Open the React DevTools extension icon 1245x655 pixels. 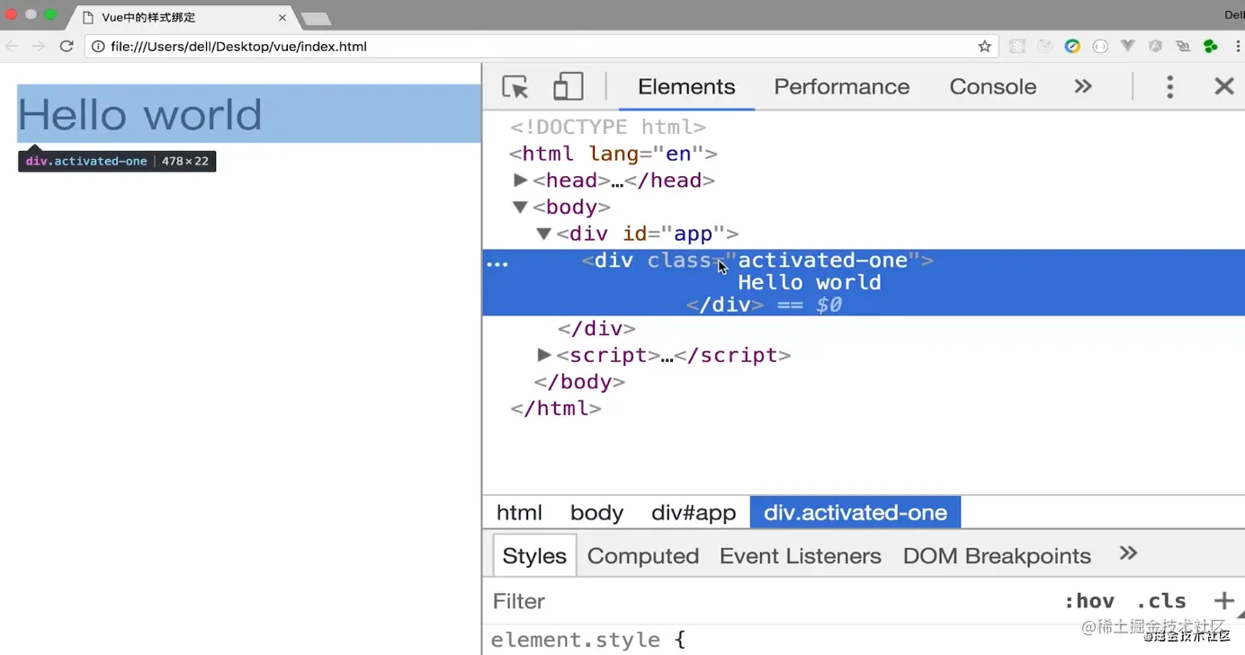1017,46
